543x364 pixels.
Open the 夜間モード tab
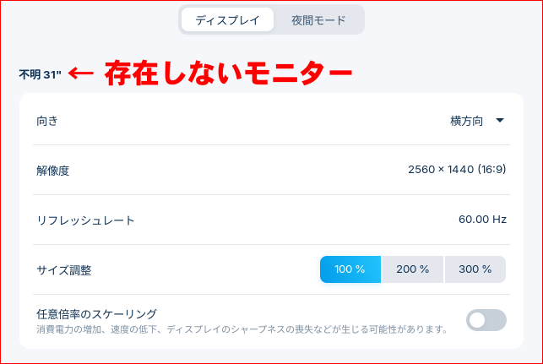click(318, 20)
